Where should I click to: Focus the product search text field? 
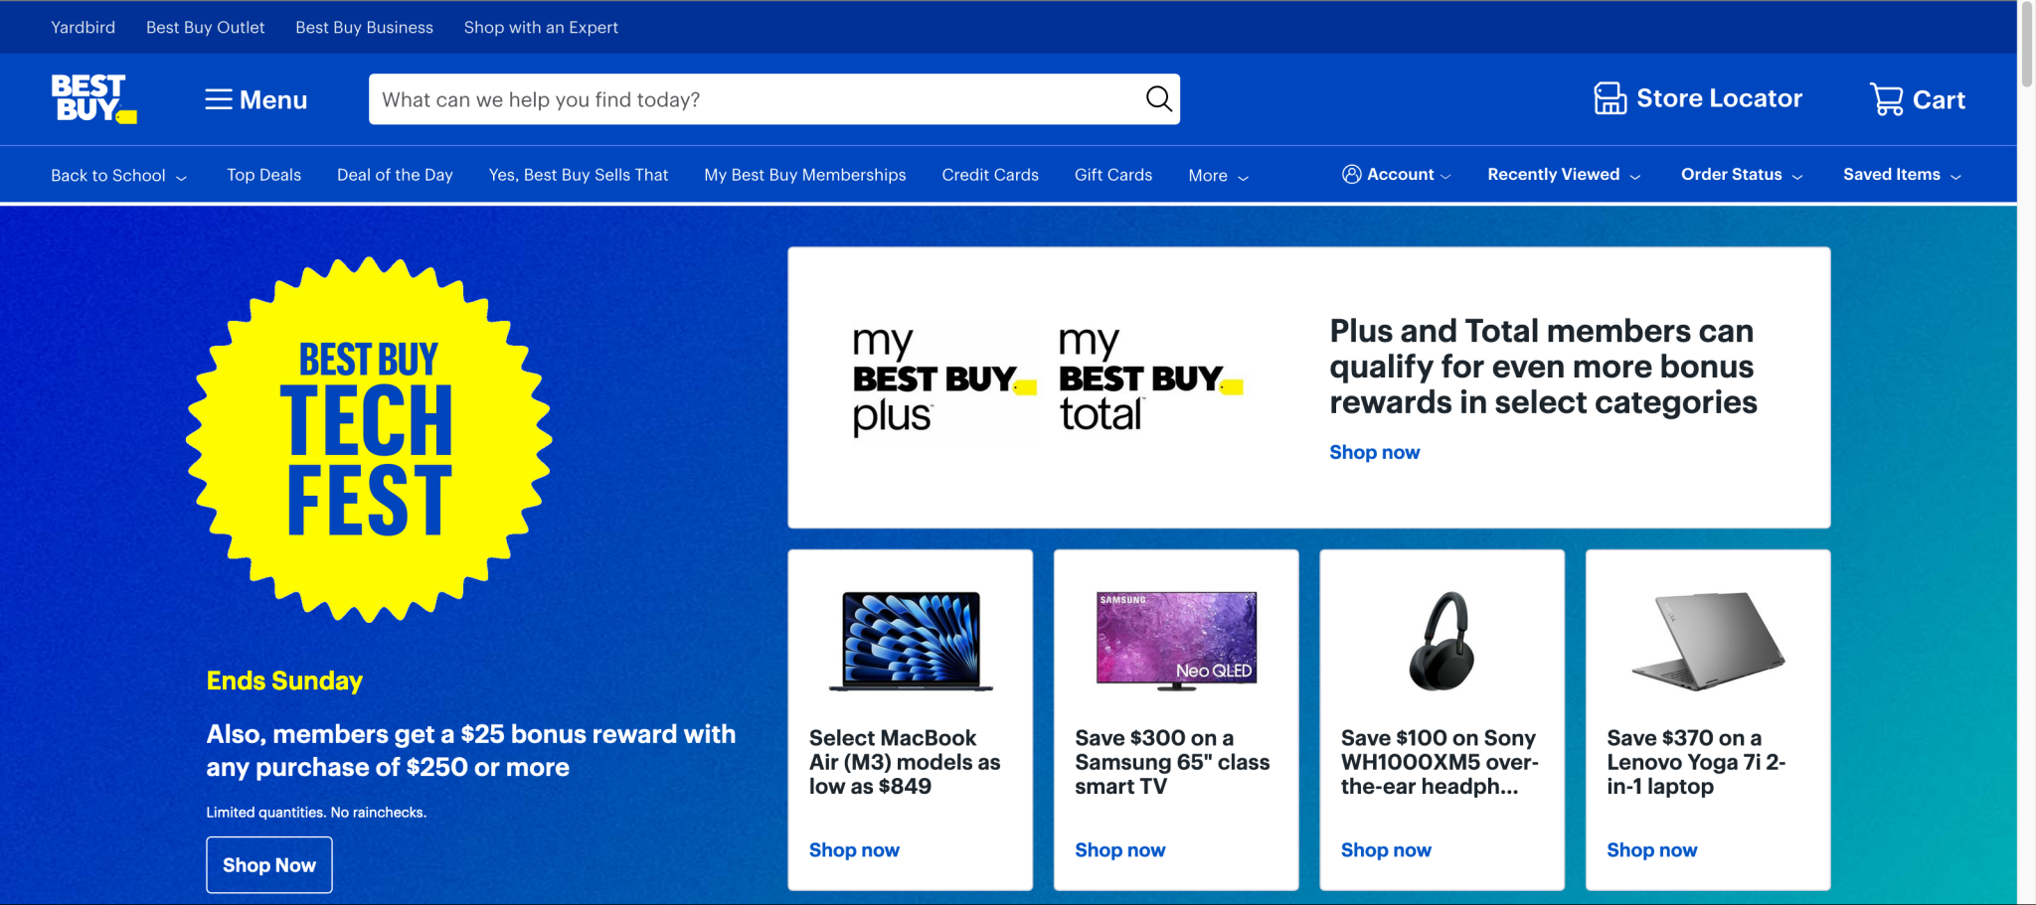coord(756,99)
